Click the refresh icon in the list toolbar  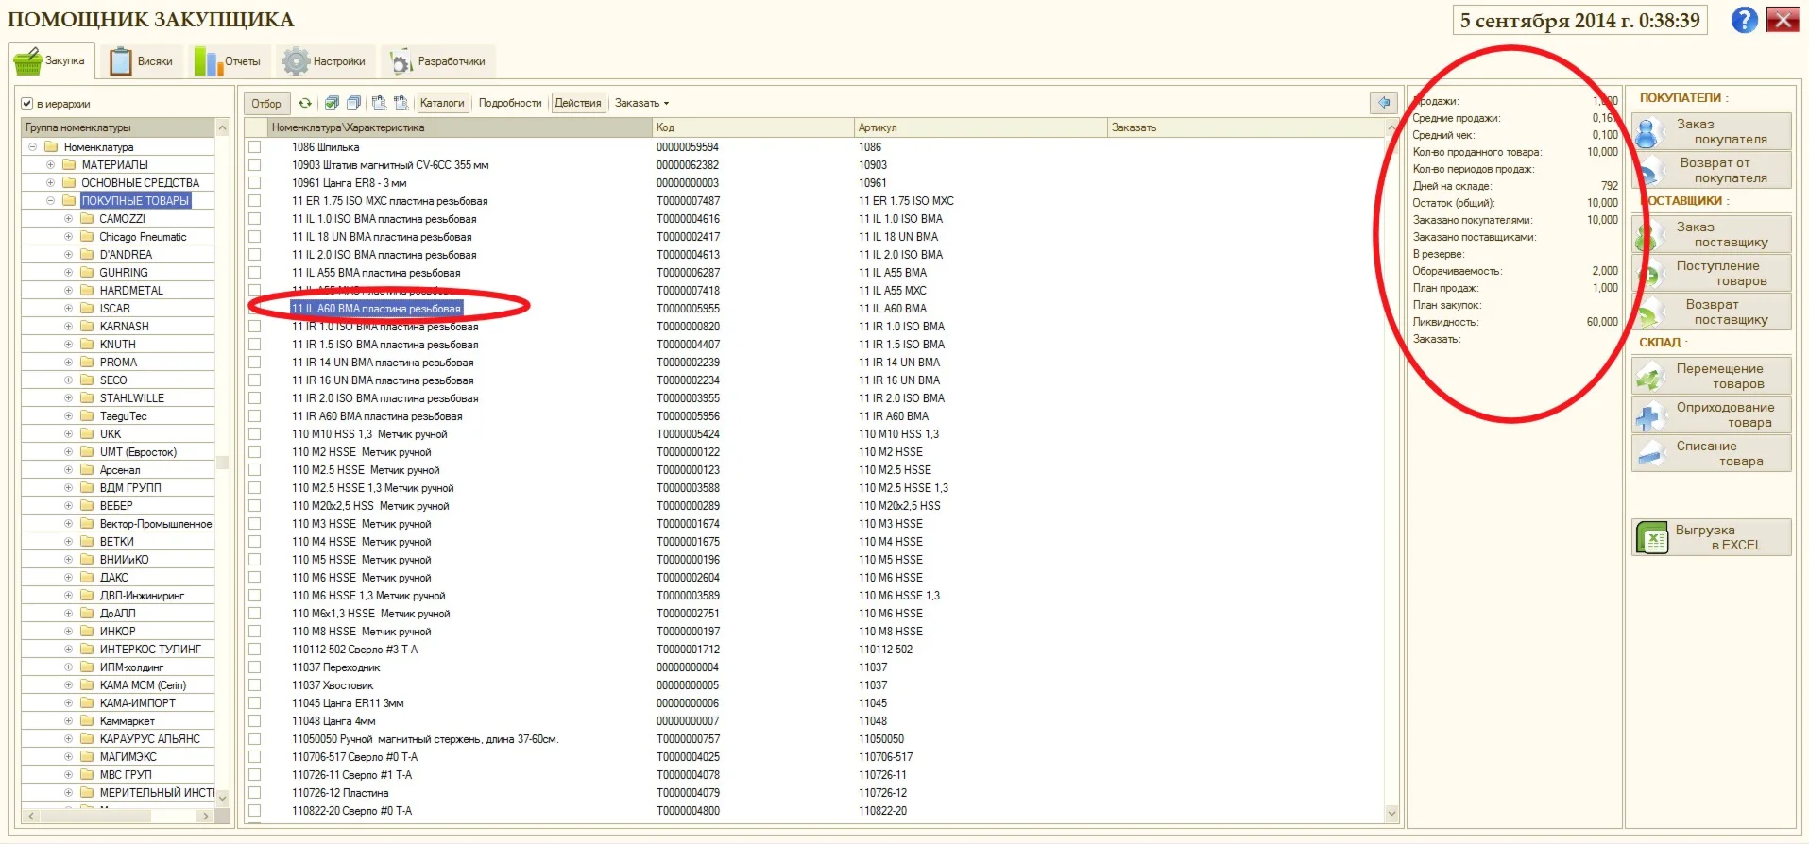[305, 103]
